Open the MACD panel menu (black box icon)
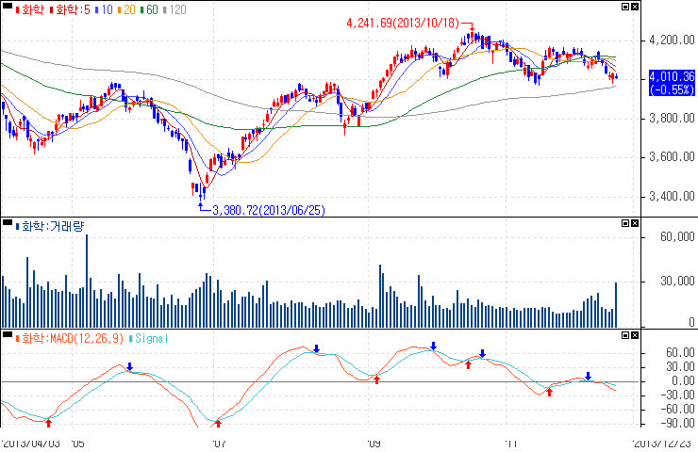This screenshot has height=452, width=698. point(8,336)
